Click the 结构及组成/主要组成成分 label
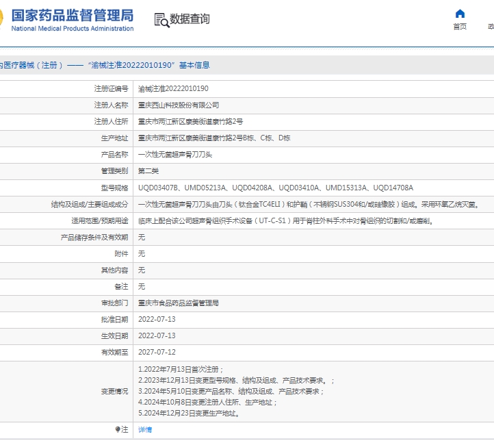Viewport: 494px width, 445px height. tap(90, 204)
